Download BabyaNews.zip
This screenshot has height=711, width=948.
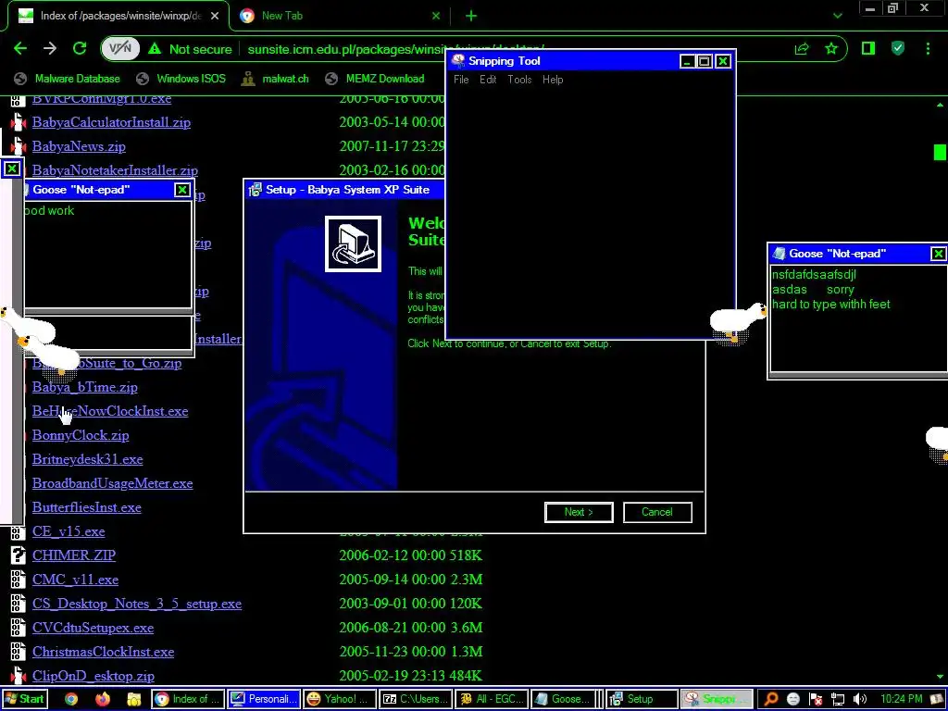click(79, 147)
